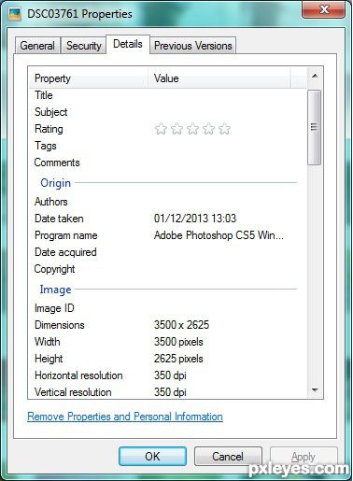Click Remove Properties and Personal Information link
Screen dimensions: 353x481
click(125, 417)
